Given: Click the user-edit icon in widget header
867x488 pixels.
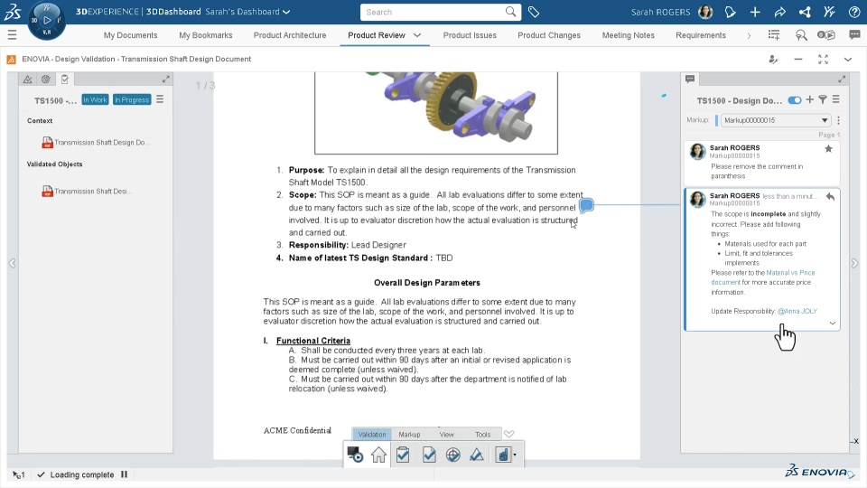Looking at the screenshot, I should point(774,60).
